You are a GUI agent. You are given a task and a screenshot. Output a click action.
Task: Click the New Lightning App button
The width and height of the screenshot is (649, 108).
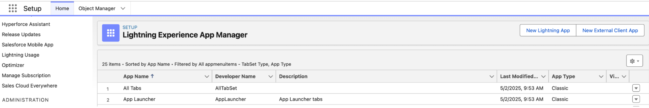tap(548, 30)
